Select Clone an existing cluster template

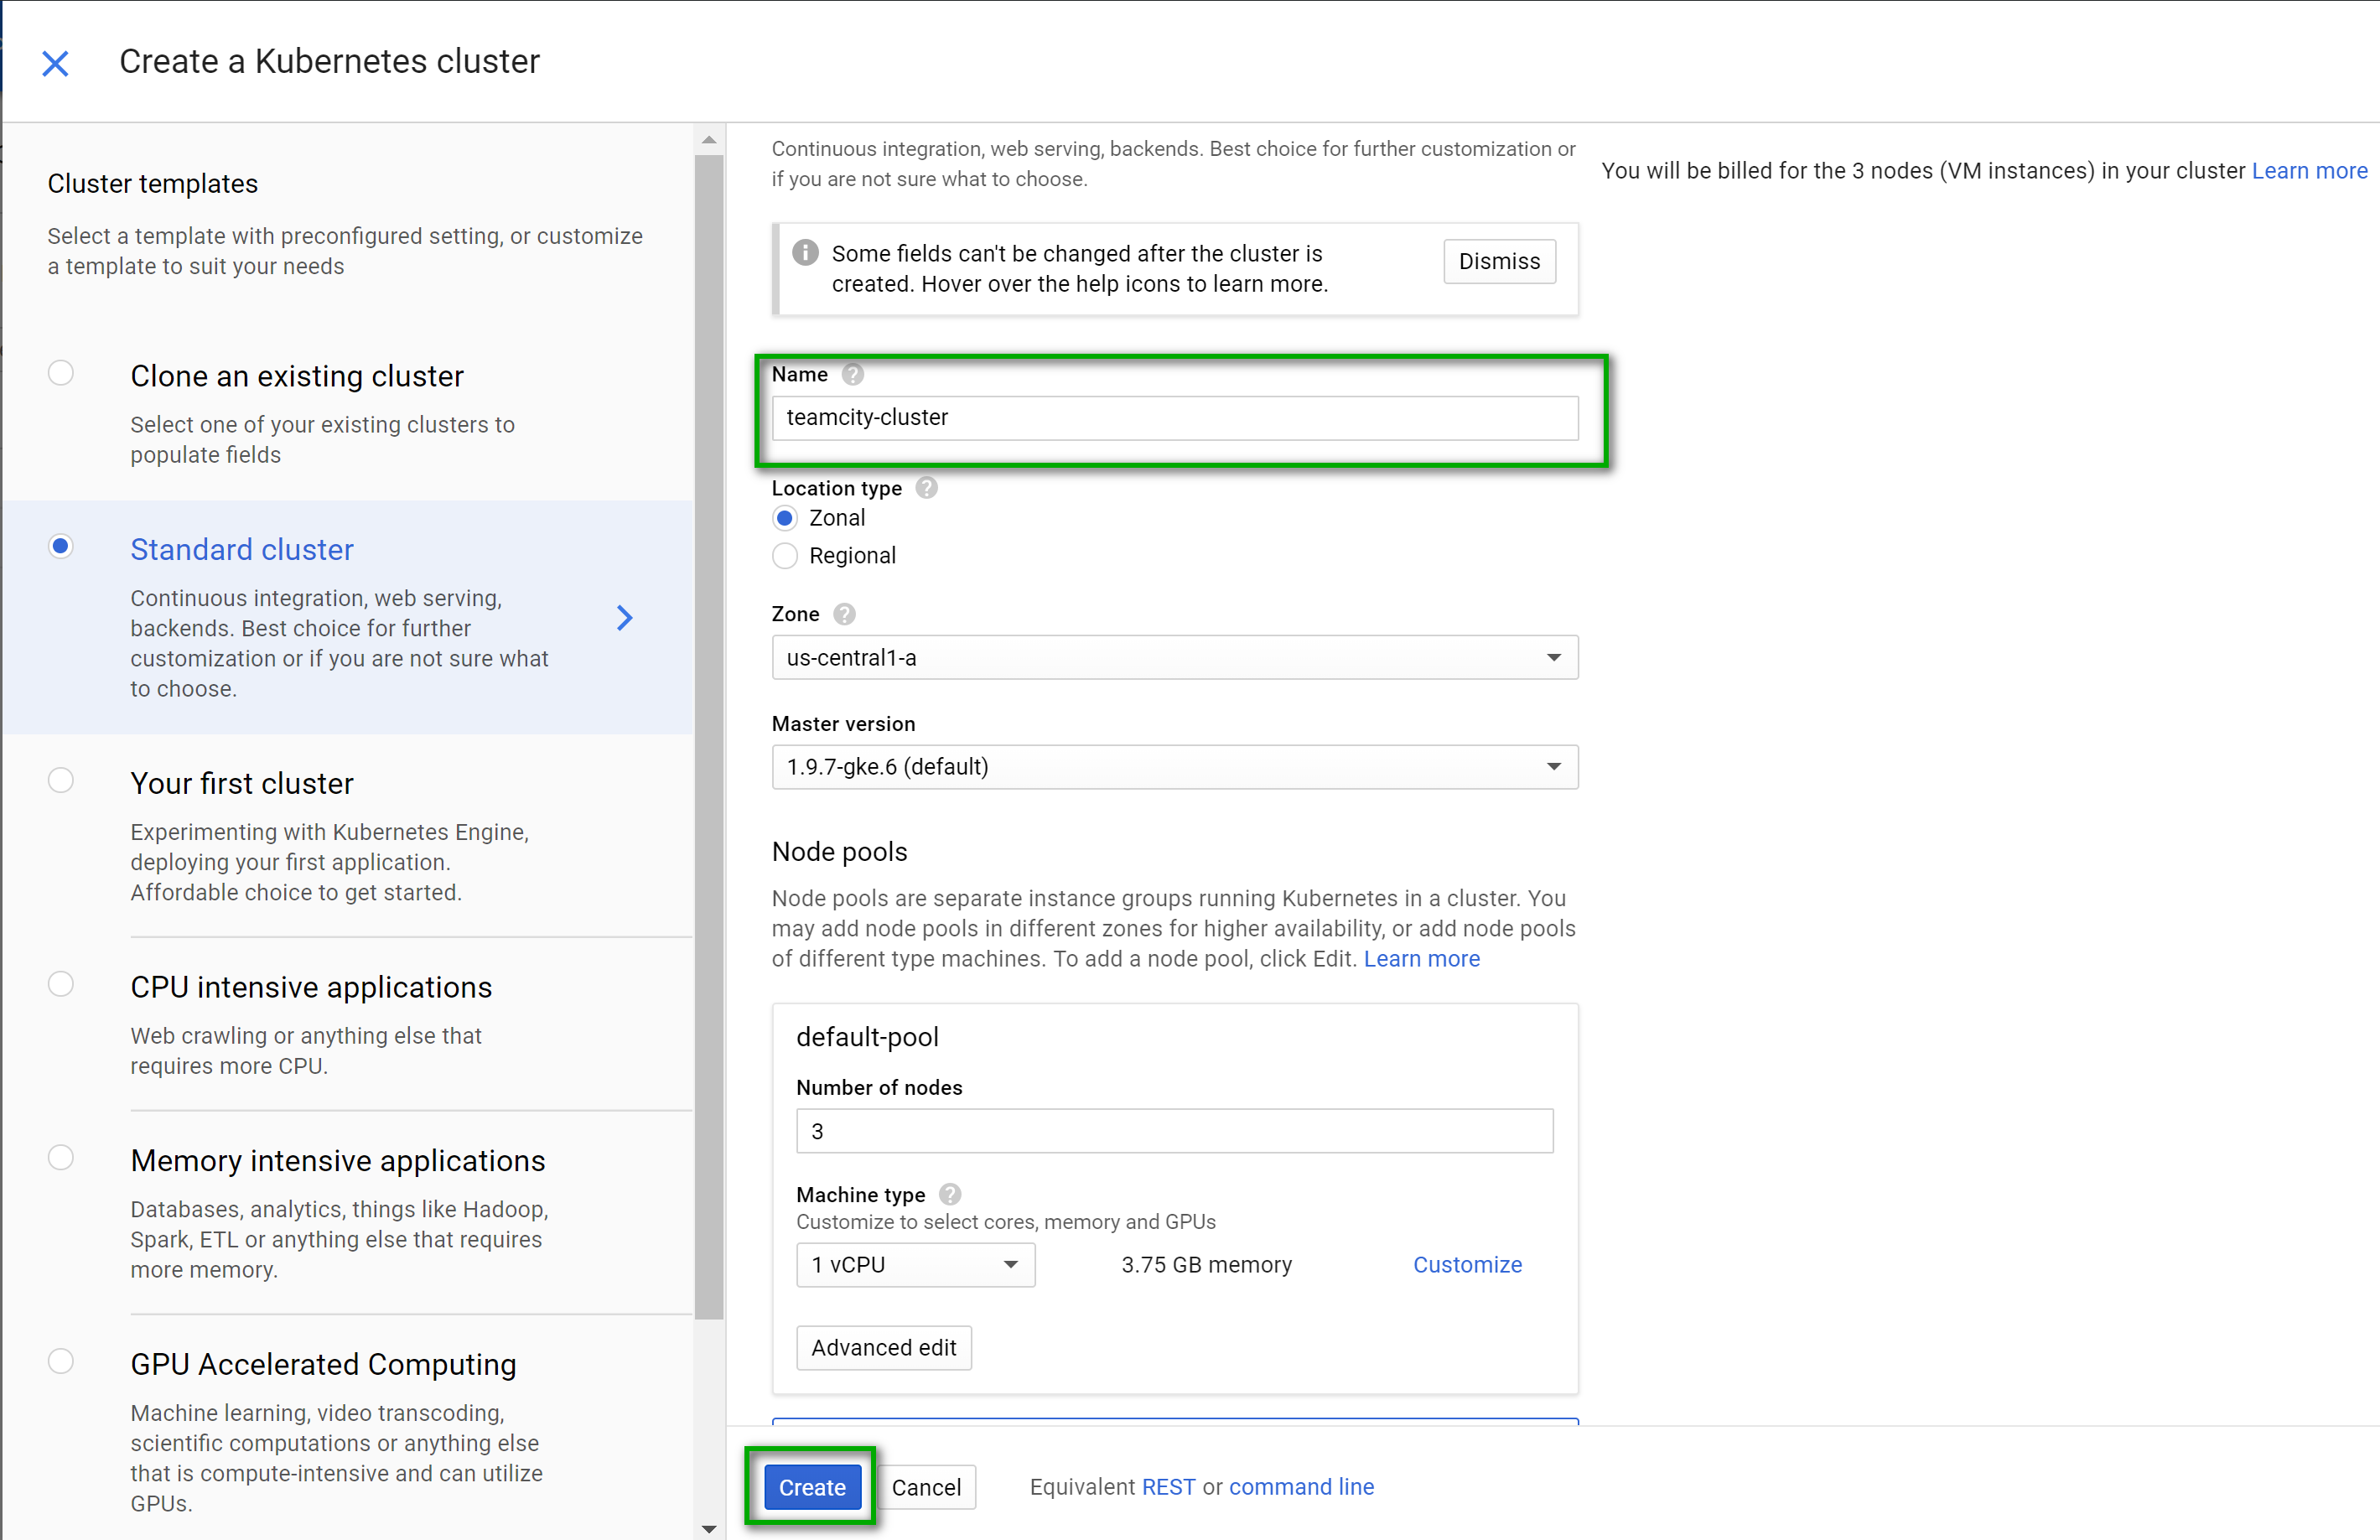click(61, 373)
